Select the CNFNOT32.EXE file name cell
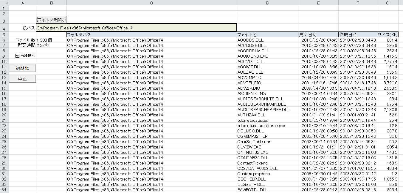This screenshot has width=403, height=193. (267, 152)
